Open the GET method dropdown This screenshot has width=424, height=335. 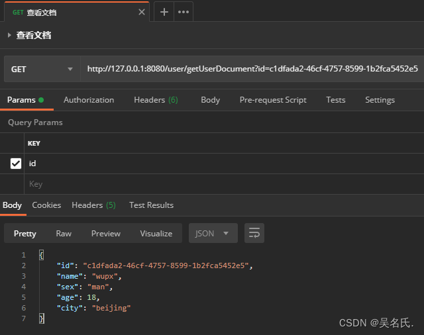pos(42,69)
